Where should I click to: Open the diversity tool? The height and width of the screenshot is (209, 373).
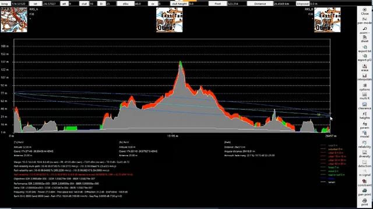(364, 154)
